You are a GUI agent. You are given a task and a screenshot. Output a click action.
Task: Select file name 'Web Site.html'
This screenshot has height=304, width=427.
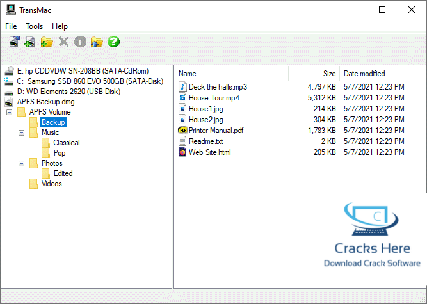tap(210, 152)
